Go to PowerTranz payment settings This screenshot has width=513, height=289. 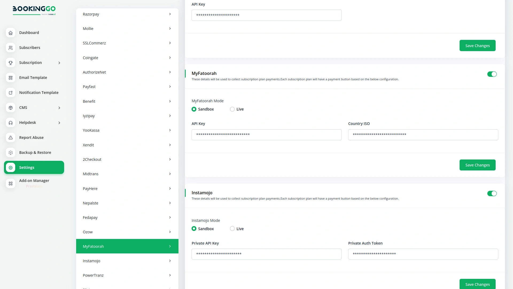[127, 275]
